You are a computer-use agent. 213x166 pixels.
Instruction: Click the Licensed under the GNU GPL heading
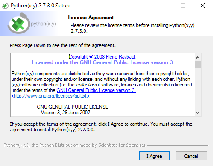pos(102,62)
